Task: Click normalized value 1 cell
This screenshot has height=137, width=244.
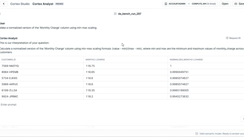Action: click(206, 66)
